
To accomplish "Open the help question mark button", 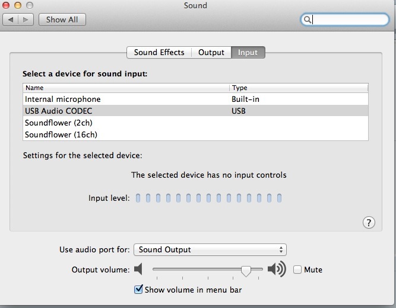I will (x=369, y=223).
